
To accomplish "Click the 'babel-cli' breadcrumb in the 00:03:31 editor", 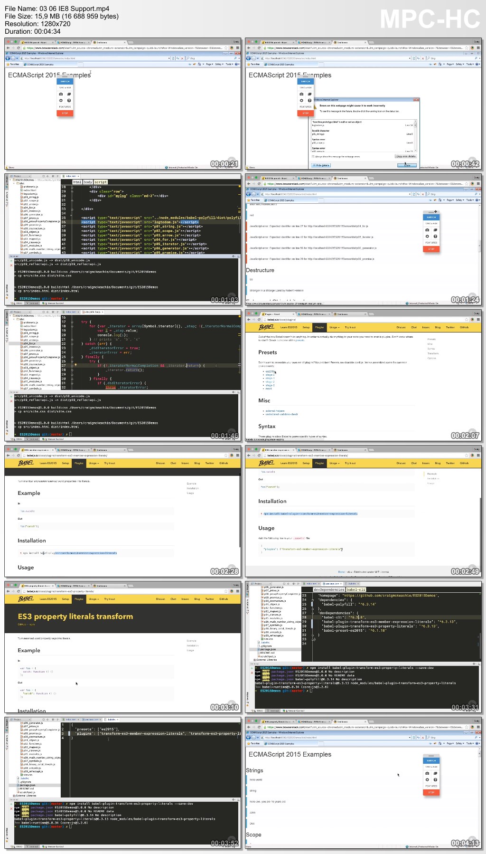I will 356,589.
